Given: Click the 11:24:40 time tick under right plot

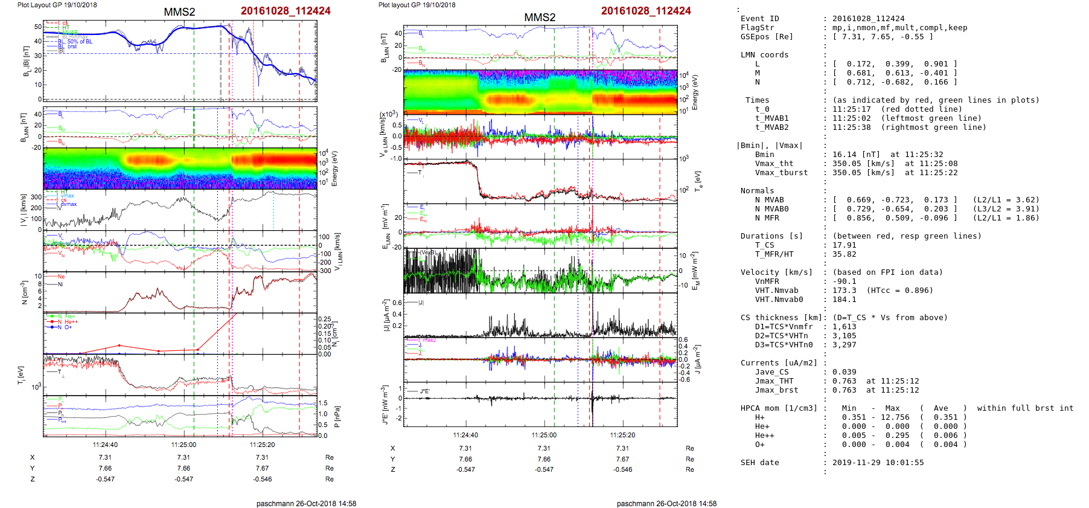Looking at the screenshot, I should [x=465, y=435].
